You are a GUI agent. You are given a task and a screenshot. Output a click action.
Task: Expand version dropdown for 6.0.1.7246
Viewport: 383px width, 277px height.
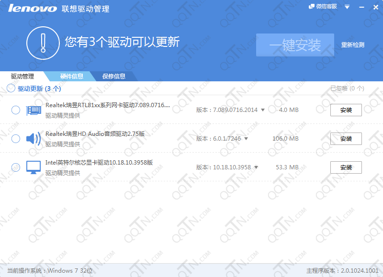tap(246, 139)
